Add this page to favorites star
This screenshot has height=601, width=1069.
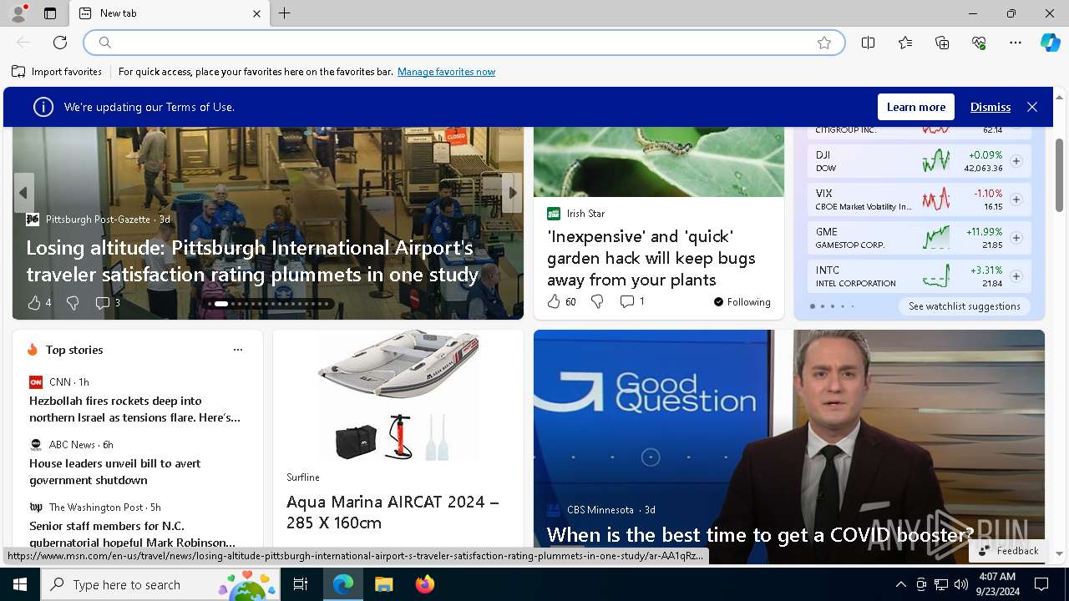point(824,43)
